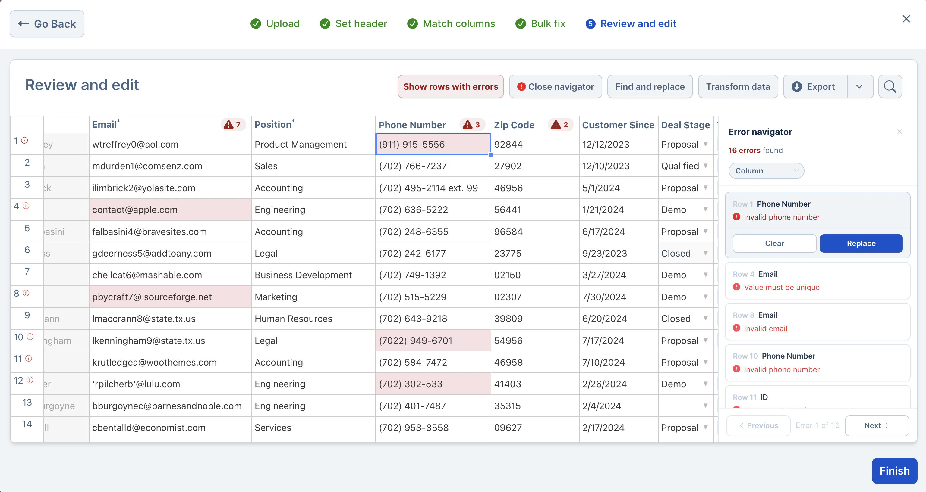This screenshot has height=492, width=926.
Task: Select the 'rpilcherb'@lulu.com email cell
Action: [170, 384]
